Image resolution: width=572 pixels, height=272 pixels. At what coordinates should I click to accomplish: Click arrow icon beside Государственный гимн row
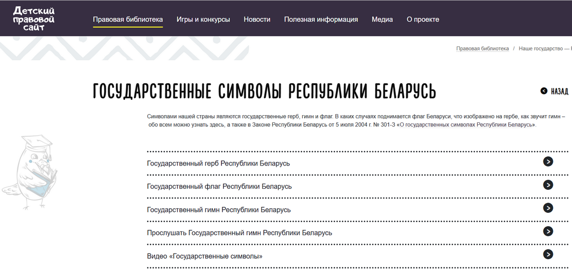[548, 208]
